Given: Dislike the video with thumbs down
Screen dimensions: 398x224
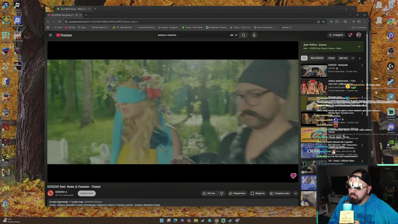Looking at the screenshot, I should pyautogui.click(x=221, y=193).
